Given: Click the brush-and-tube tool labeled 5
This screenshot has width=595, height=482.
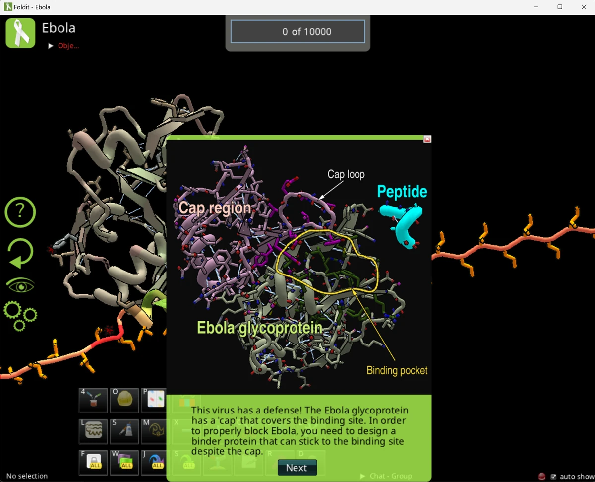Looking at the screenshot, I should [124, 431].
